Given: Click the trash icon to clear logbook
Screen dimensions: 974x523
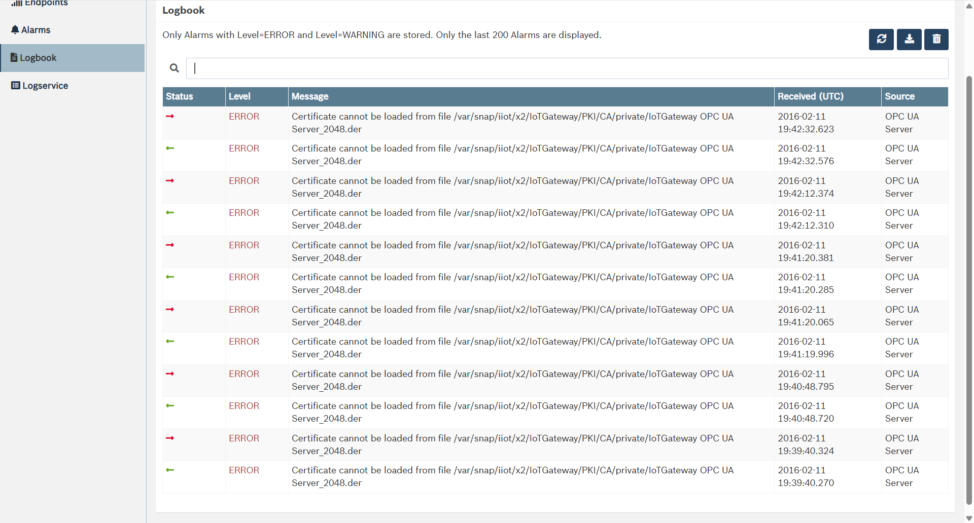Looking at the screenshot, I should (x=936, y=39).
